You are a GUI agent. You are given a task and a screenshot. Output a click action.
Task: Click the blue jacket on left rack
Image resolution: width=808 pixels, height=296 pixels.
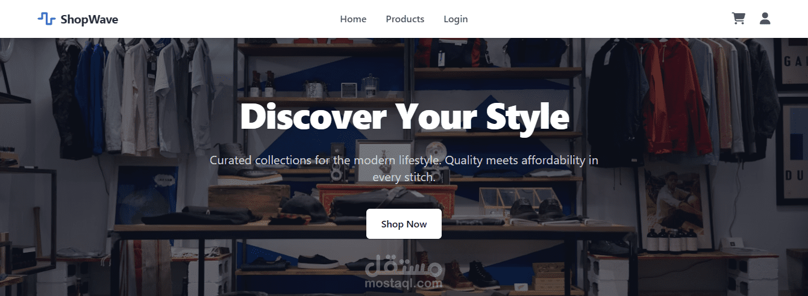click(x=90, y=99)
